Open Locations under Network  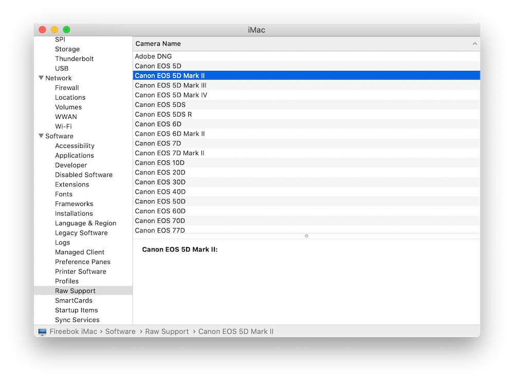[x=70, y=97]
